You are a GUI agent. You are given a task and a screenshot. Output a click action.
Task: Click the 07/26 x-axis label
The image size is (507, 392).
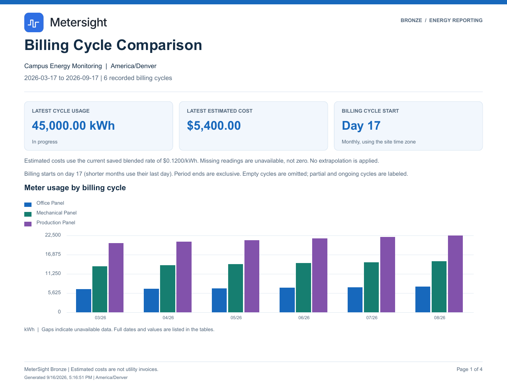click(372, 318)
